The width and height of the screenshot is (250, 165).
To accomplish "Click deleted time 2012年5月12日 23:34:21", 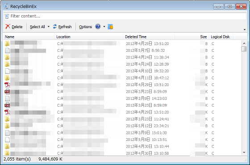I will click(x=147, y=126).
